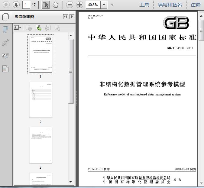Open the signatures panel icon

pos(5,56)
